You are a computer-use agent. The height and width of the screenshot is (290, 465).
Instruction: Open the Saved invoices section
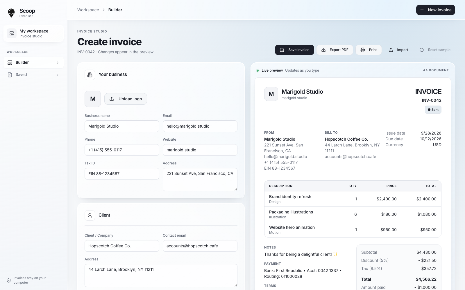(33, 75)
